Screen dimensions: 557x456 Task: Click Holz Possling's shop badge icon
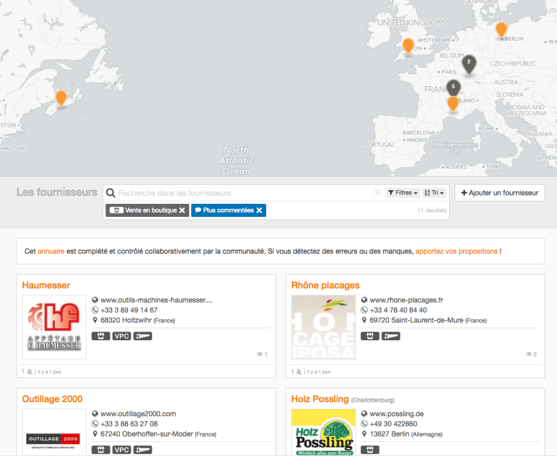click(370, 449)
